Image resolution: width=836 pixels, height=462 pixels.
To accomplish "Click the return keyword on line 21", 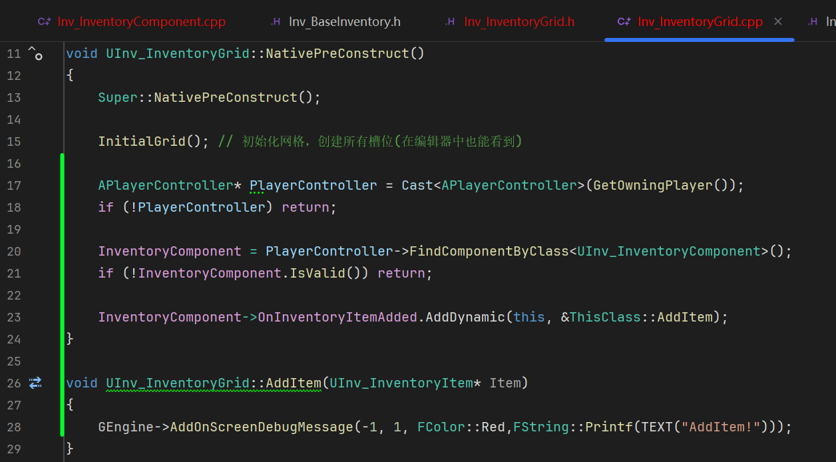I will (x=401, y=273).
